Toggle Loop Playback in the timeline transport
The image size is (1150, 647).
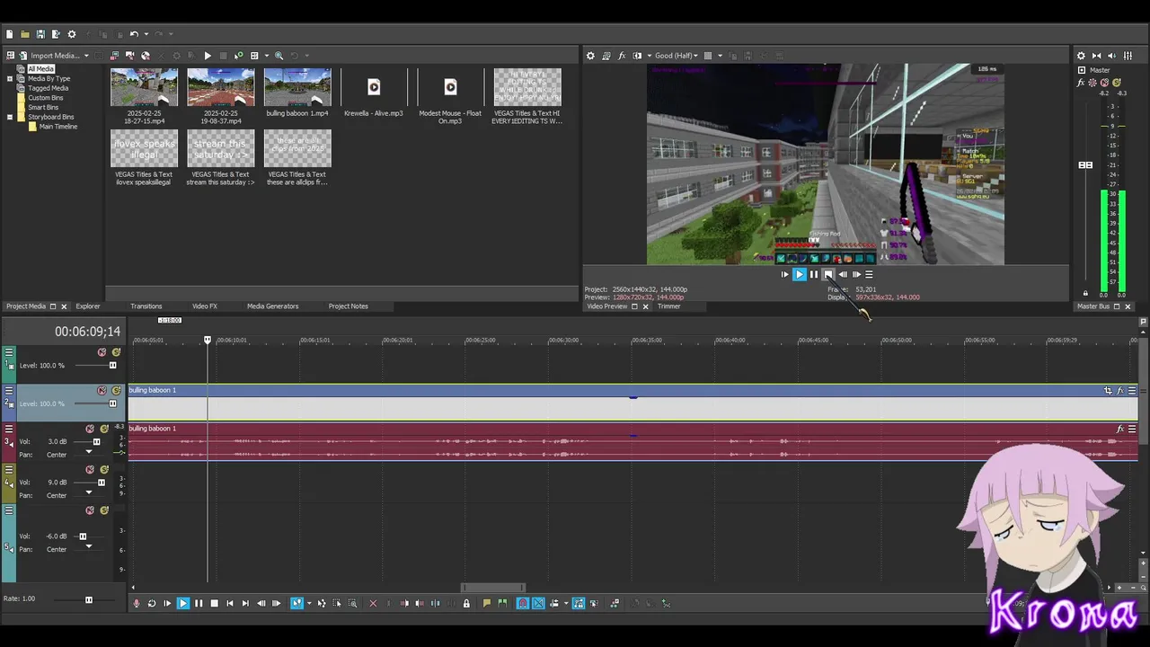152,604
